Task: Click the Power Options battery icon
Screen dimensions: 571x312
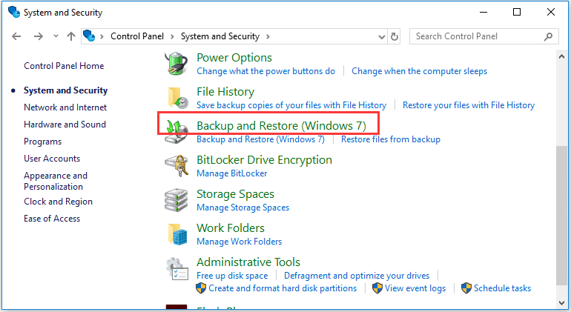Action: coord(176,63)
